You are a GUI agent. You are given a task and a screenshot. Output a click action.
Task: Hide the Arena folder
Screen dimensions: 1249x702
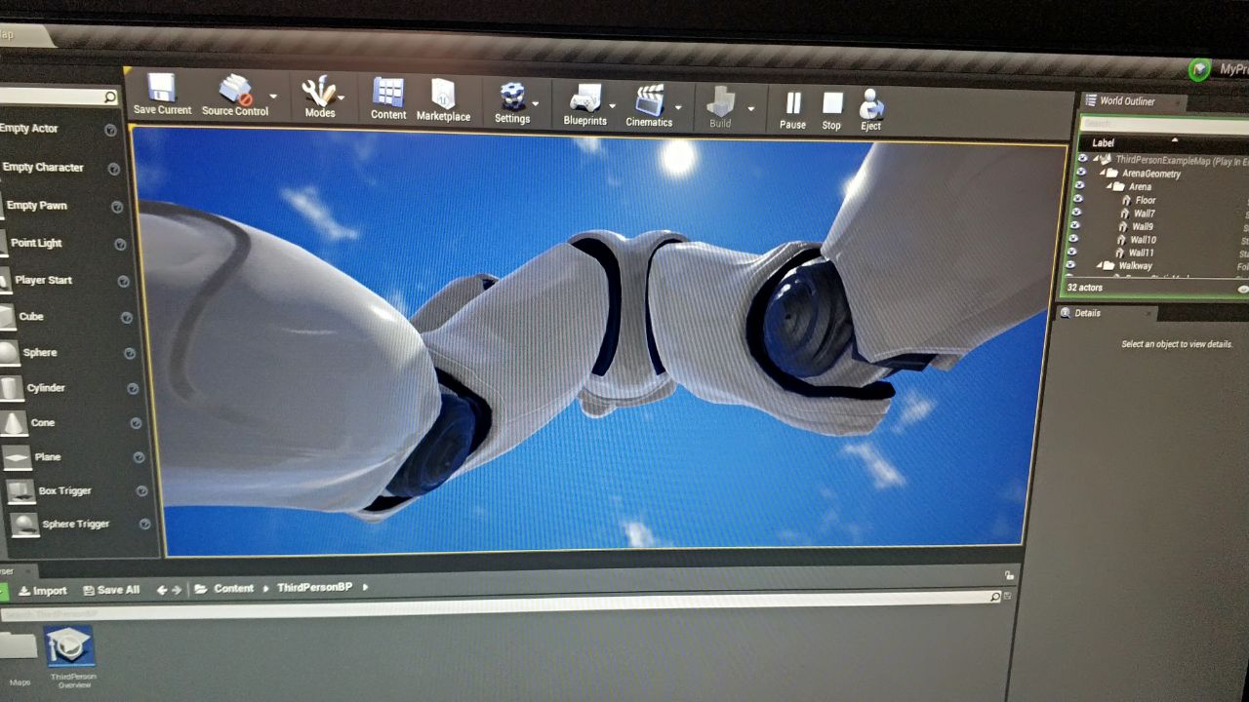coord(1078,184)
